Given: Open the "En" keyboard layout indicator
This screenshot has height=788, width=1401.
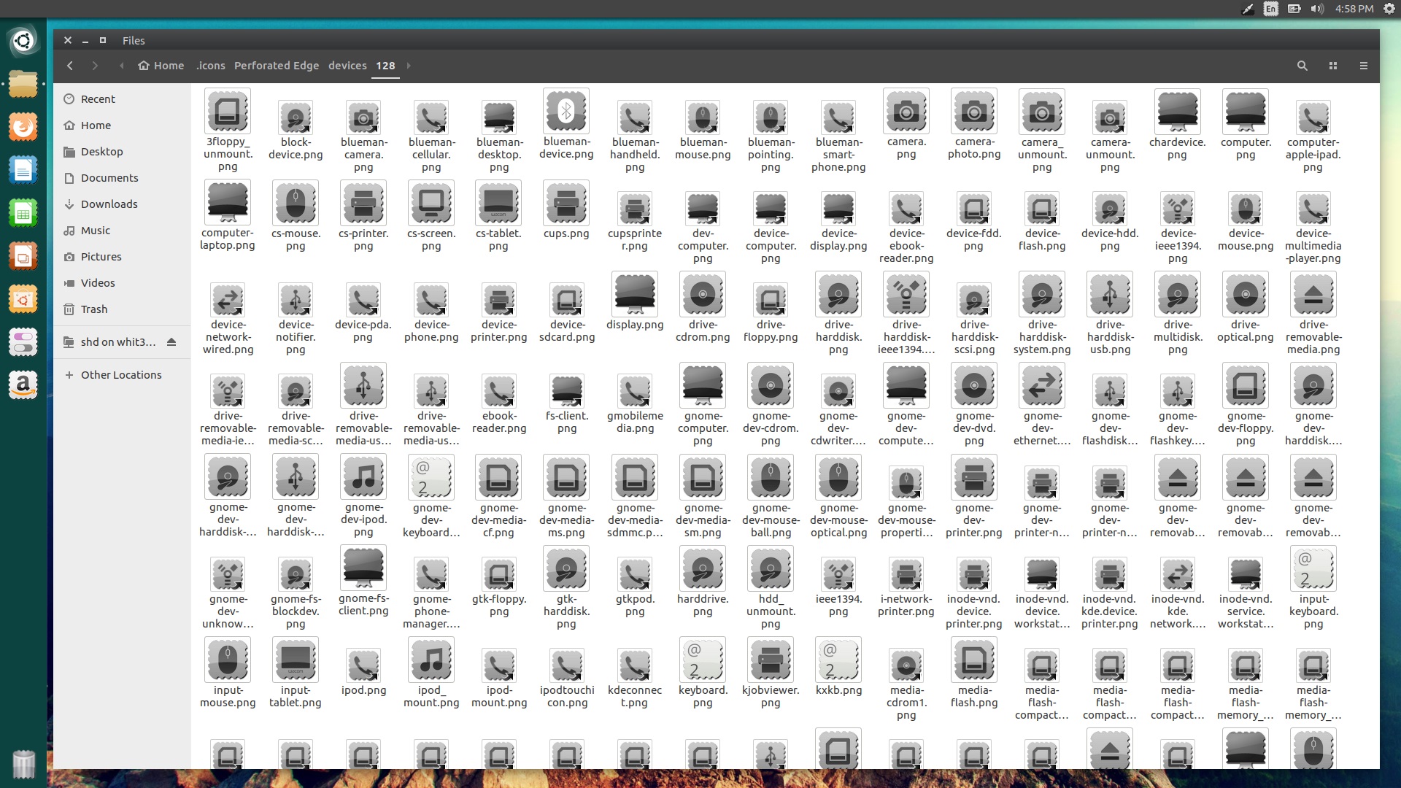Looking at the screenshot, I should coord(1270,9).
